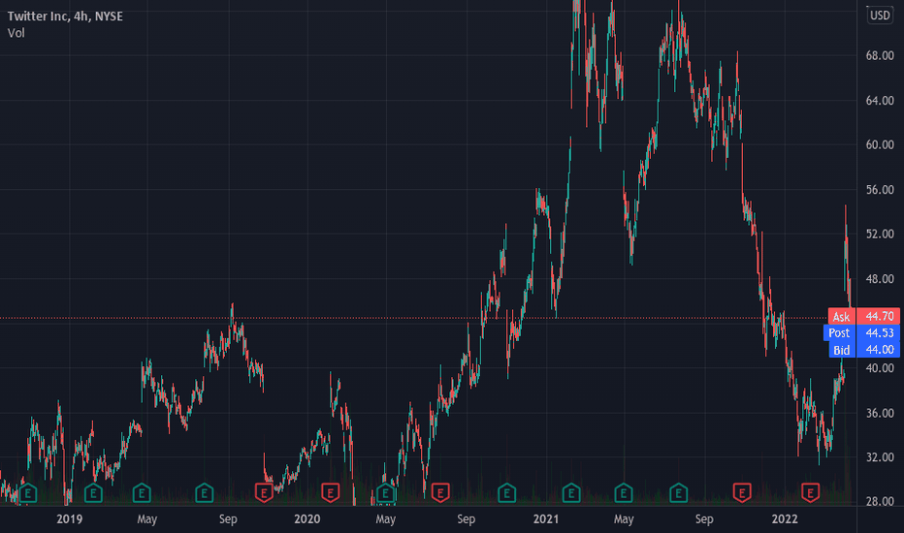The height and width of the screenshot is (533, 904).
Task: Click the 64.00 price axis label
Action: 880,100
